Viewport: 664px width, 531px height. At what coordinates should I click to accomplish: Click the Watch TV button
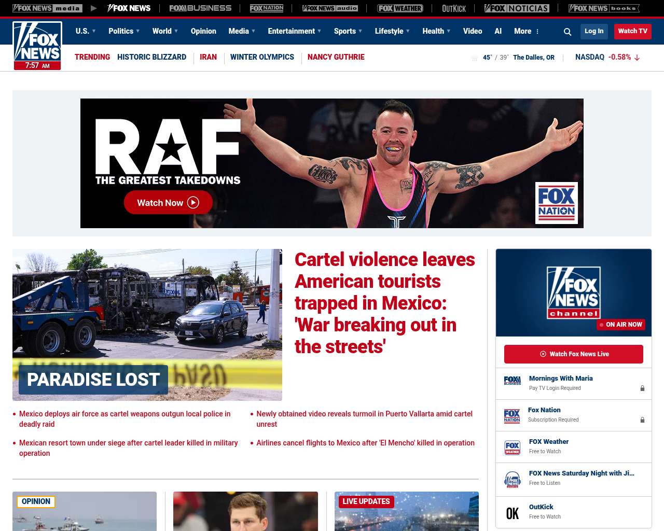(633, 31)
